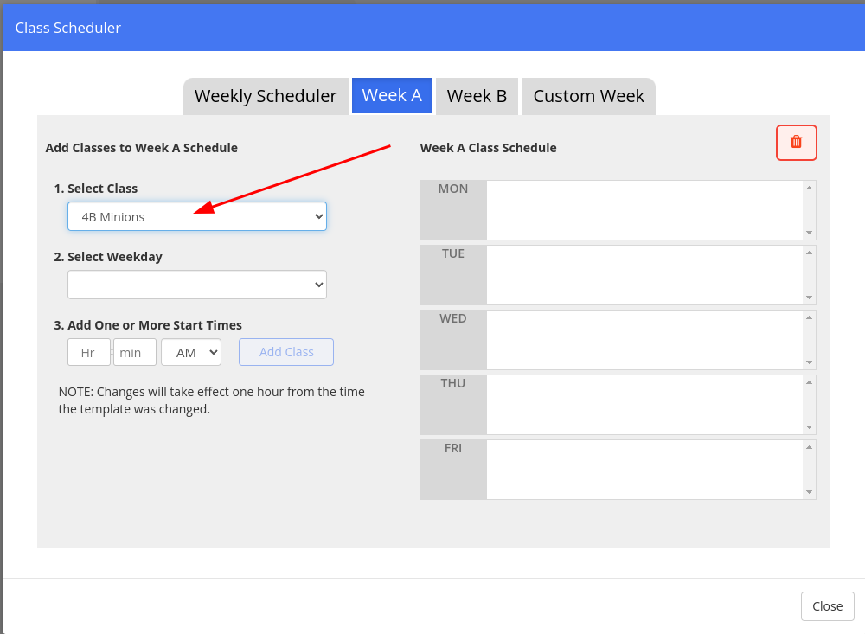This screenshot has height=634, width=865.
Task: Click the FRI day label
Action: pos(453,448)
